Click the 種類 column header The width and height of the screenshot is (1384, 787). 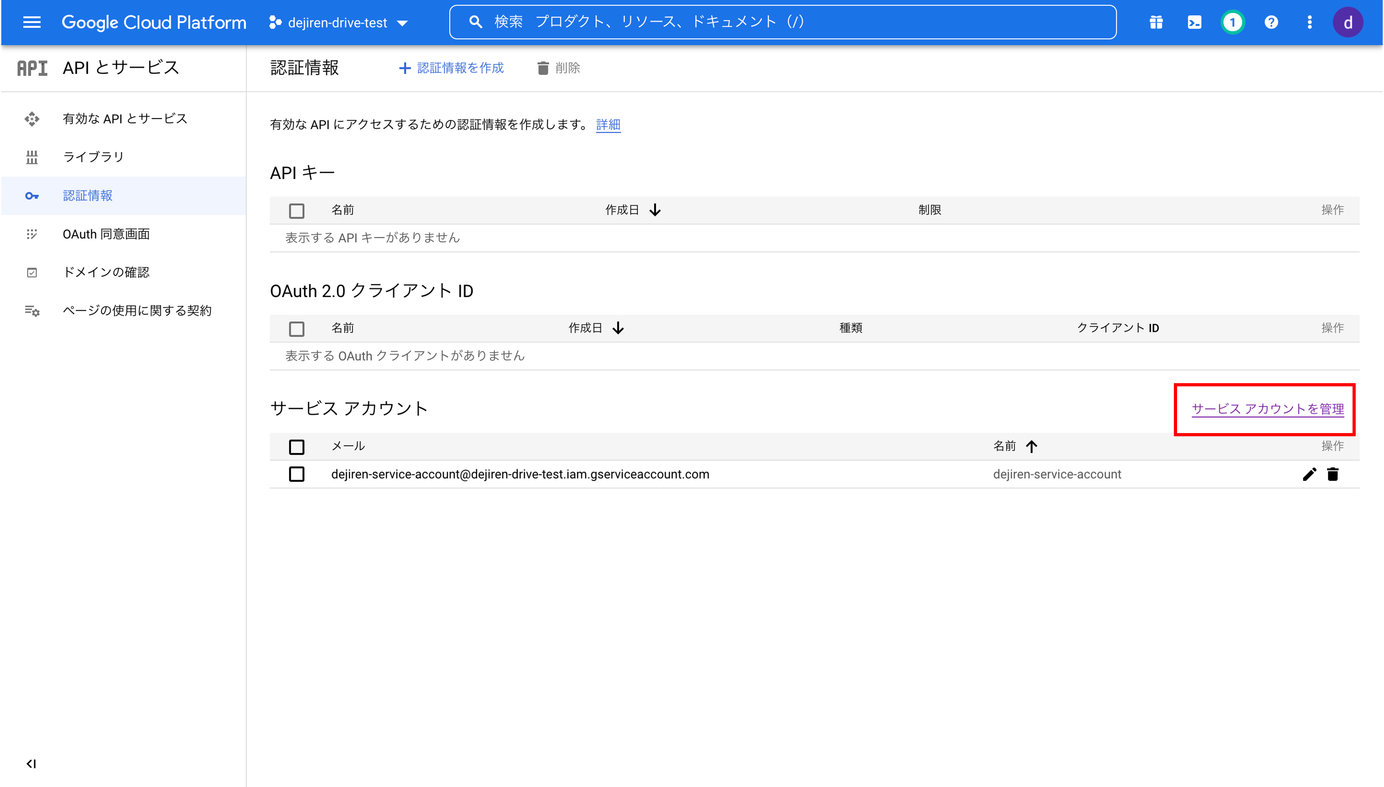(x=851, y=328)
